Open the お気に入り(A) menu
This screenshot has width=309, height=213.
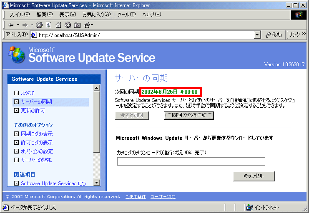(x=97, y=15)
